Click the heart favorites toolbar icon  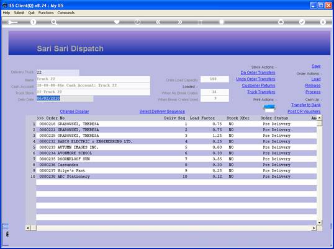pyautogui.click(x=117, y=22)
